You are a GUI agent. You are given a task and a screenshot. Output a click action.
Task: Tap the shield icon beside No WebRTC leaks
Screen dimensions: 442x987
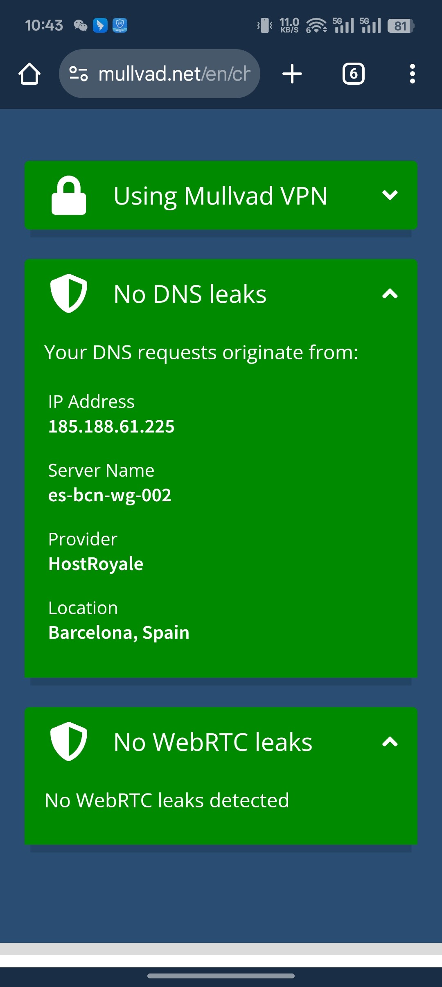(69, 741)
